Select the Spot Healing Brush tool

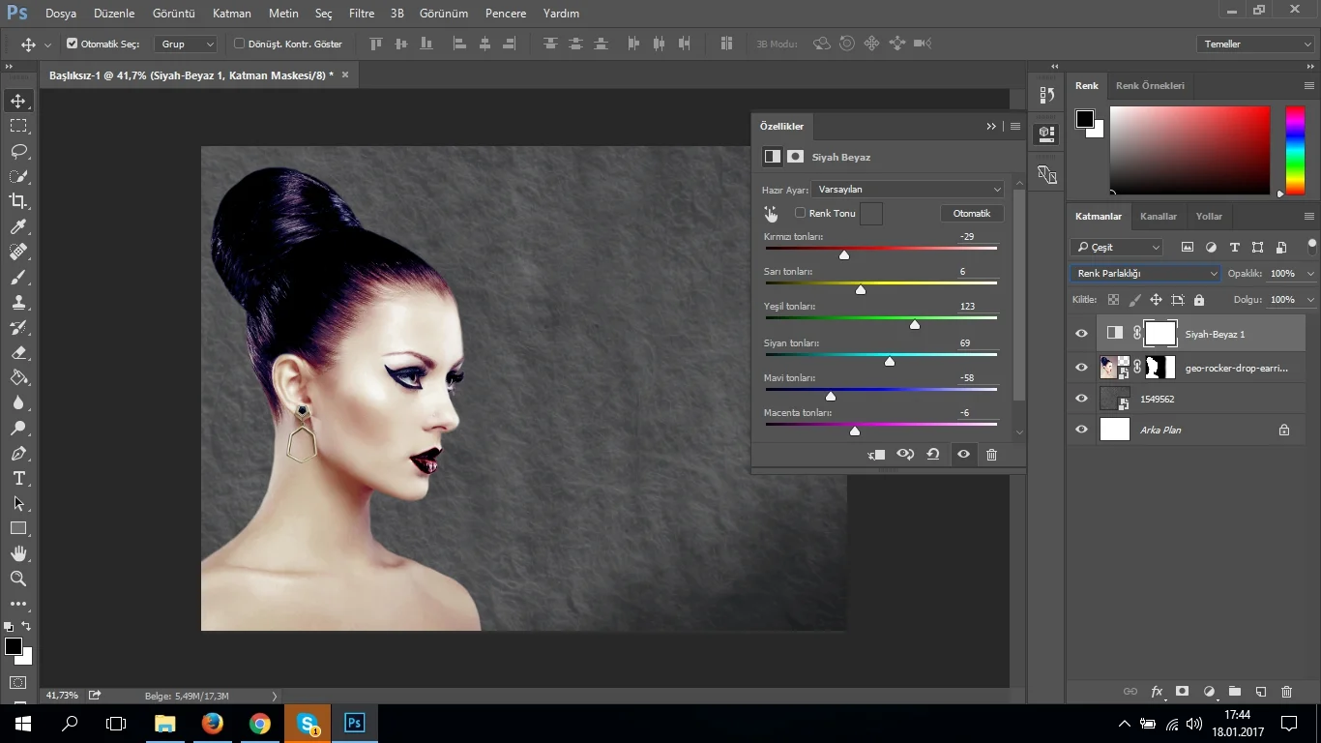18,252
